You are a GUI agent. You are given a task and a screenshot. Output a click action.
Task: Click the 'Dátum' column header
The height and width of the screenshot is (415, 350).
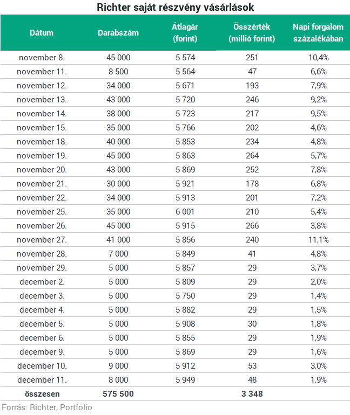coord(42,33)
